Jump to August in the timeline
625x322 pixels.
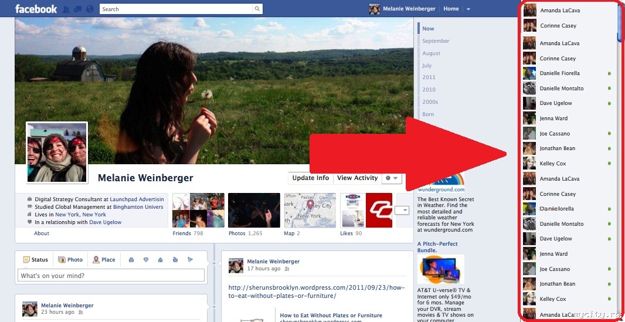[x=432, y=53]
